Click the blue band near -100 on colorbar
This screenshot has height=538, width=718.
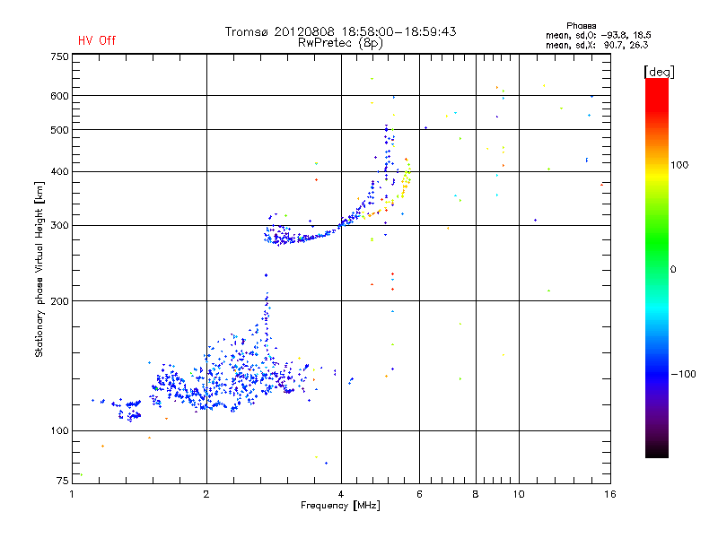[x=657, y=374]
